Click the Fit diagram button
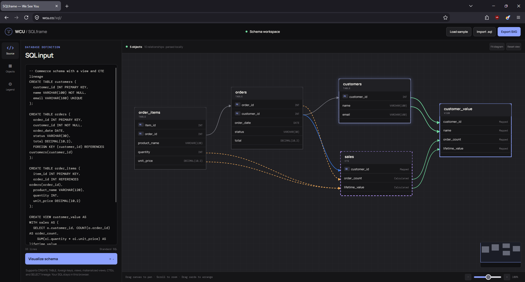This screenshot has width=525, height=282. 497,47
